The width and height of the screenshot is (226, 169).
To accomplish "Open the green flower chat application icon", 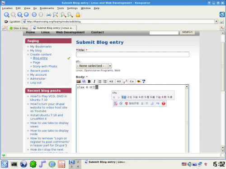I will click(x=33, y=164).
